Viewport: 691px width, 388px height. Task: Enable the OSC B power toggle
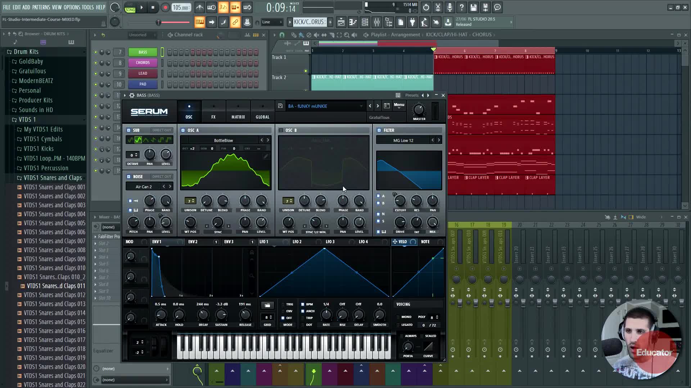pyautogui.click(x=281, y=130)
